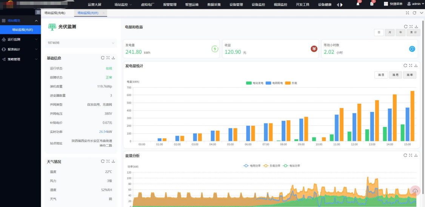The height and width of the screenshot is (207, 425).
Task: Open the station selector dropdown 1874698
Action: click(81, 43)
